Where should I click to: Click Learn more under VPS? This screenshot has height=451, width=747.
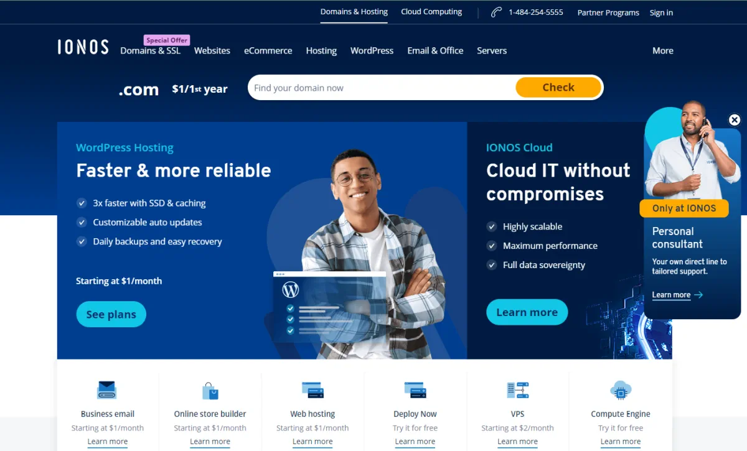[x=518, y=442]
